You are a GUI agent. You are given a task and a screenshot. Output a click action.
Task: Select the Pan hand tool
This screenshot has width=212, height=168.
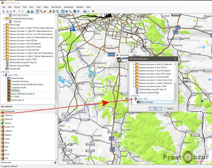pyautogui.click(x=37, y=11)
